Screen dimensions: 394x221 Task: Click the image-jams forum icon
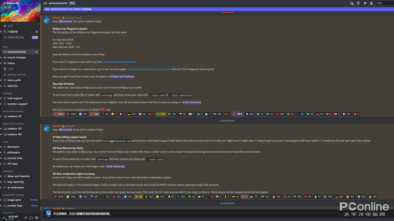[x=5, y=200]
